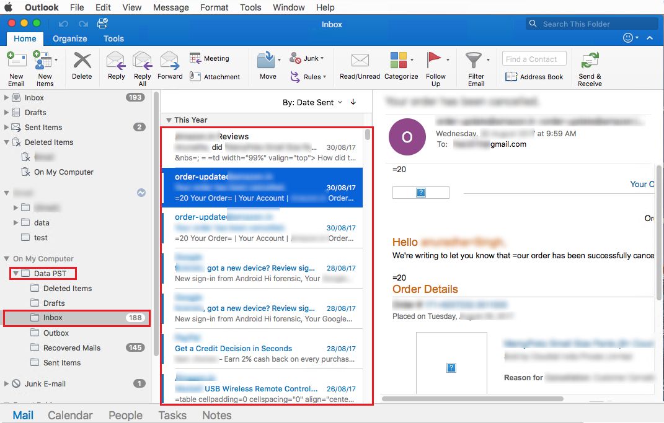Forward the email using Forward icon
Viewport: 664px width, 423px height.
point(170,61)
